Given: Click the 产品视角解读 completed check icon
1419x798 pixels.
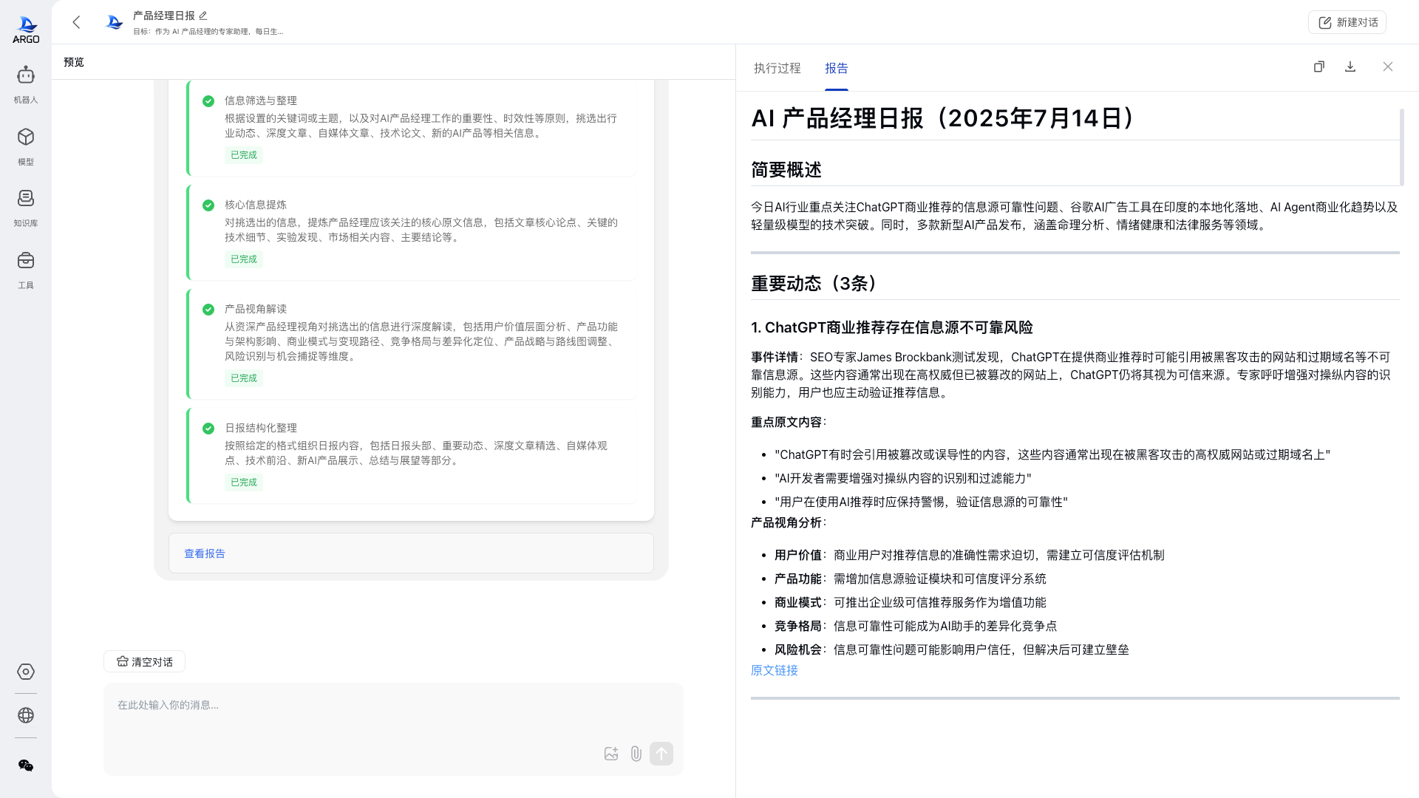Looking at the screenshot, I should pyautogui.click(x=208, y=310).
